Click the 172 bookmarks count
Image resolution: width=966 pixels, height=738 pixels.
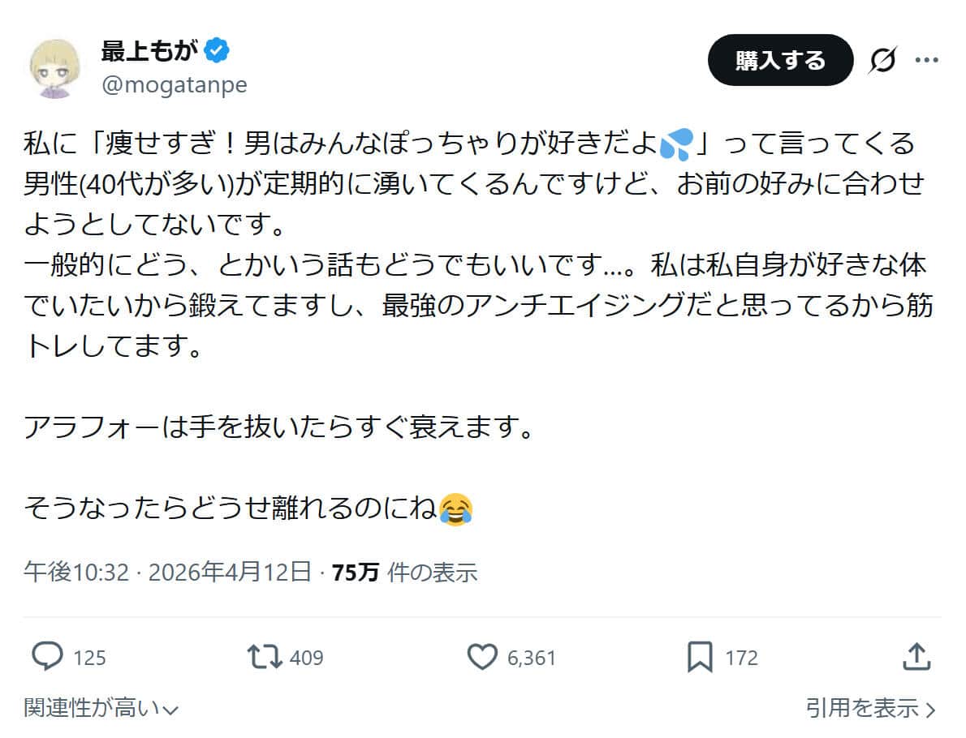[741, 657]
